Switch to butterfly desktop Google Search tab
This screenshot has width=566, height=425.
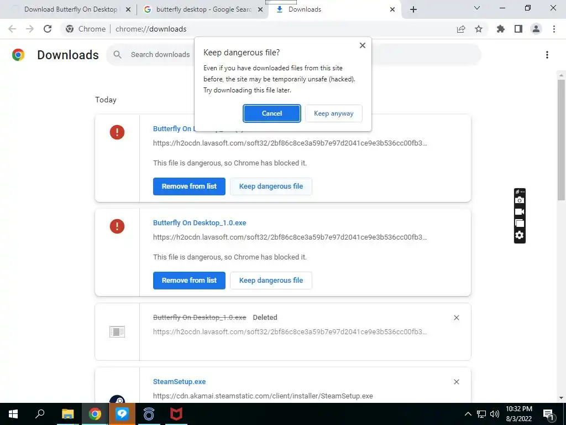[x=203, y=9]
